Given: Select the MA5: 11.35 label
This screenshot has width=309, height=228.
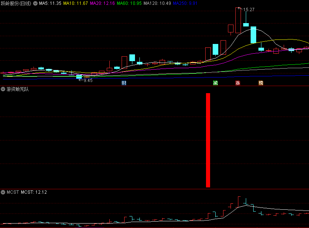Looking at the screenshot, I should [50, 3].
